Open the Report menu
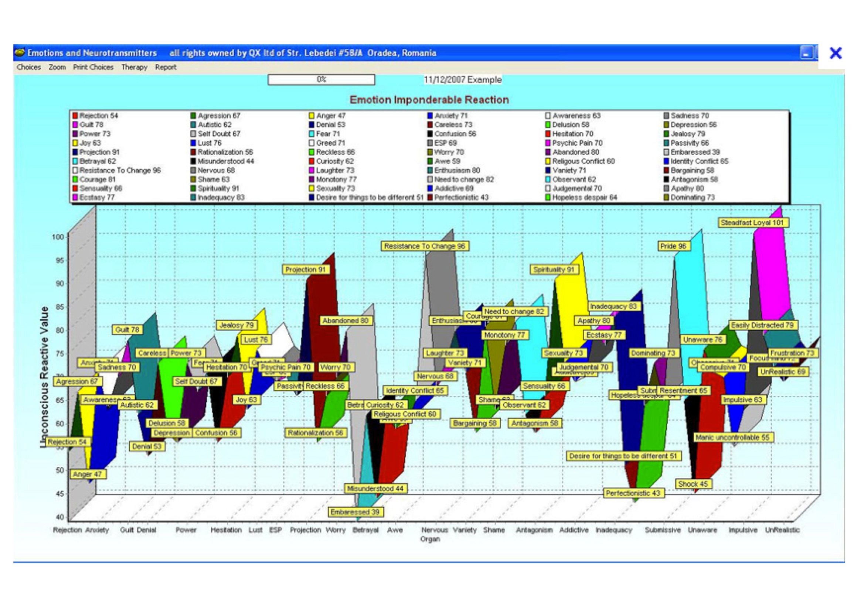 tap(166, 67)
